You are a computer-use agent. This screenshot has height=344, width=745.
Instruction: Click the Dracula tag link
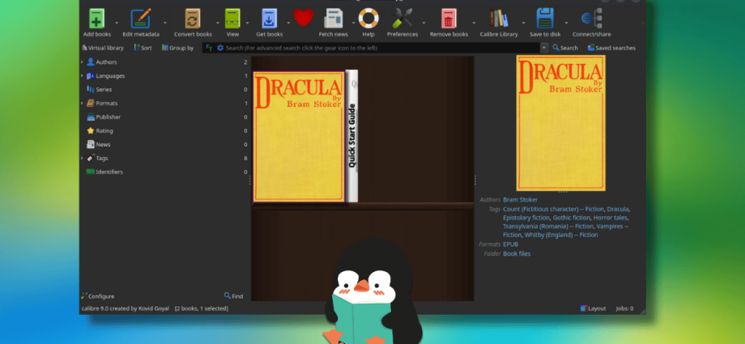point(618,209)
